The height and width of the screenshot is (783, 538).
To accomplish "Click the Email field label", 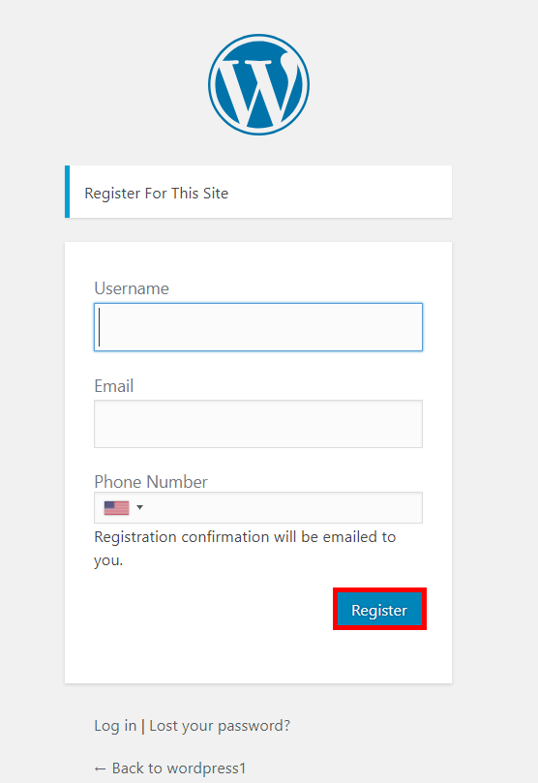I will click(x=114, y=386).
